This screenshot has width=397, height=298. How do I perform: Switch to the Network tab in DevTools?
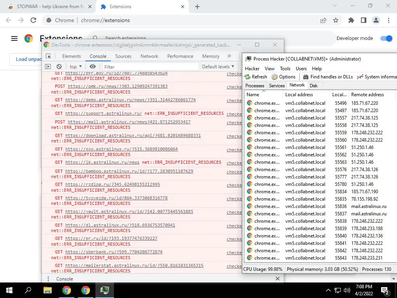(149, 56)
